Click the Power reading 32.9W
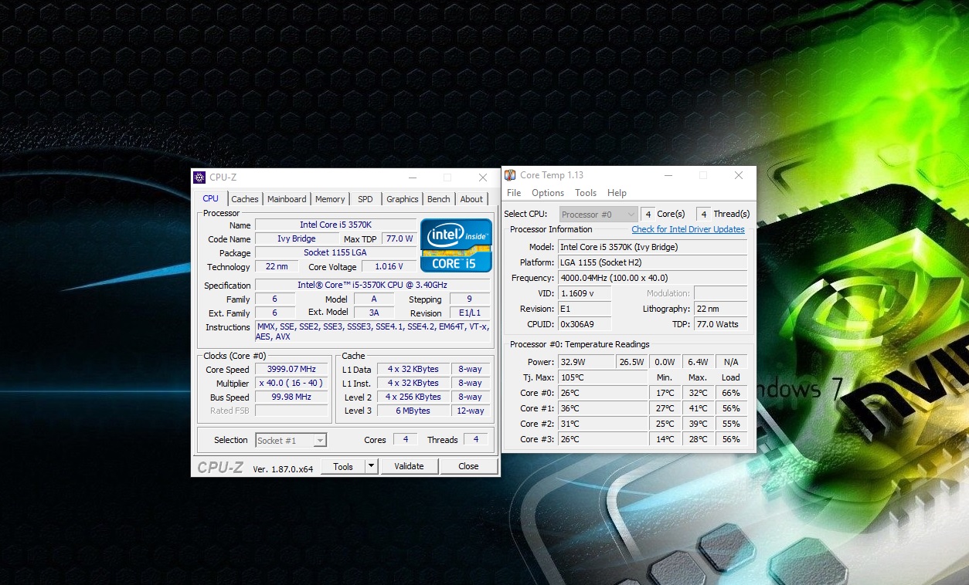 coord(586,362)
